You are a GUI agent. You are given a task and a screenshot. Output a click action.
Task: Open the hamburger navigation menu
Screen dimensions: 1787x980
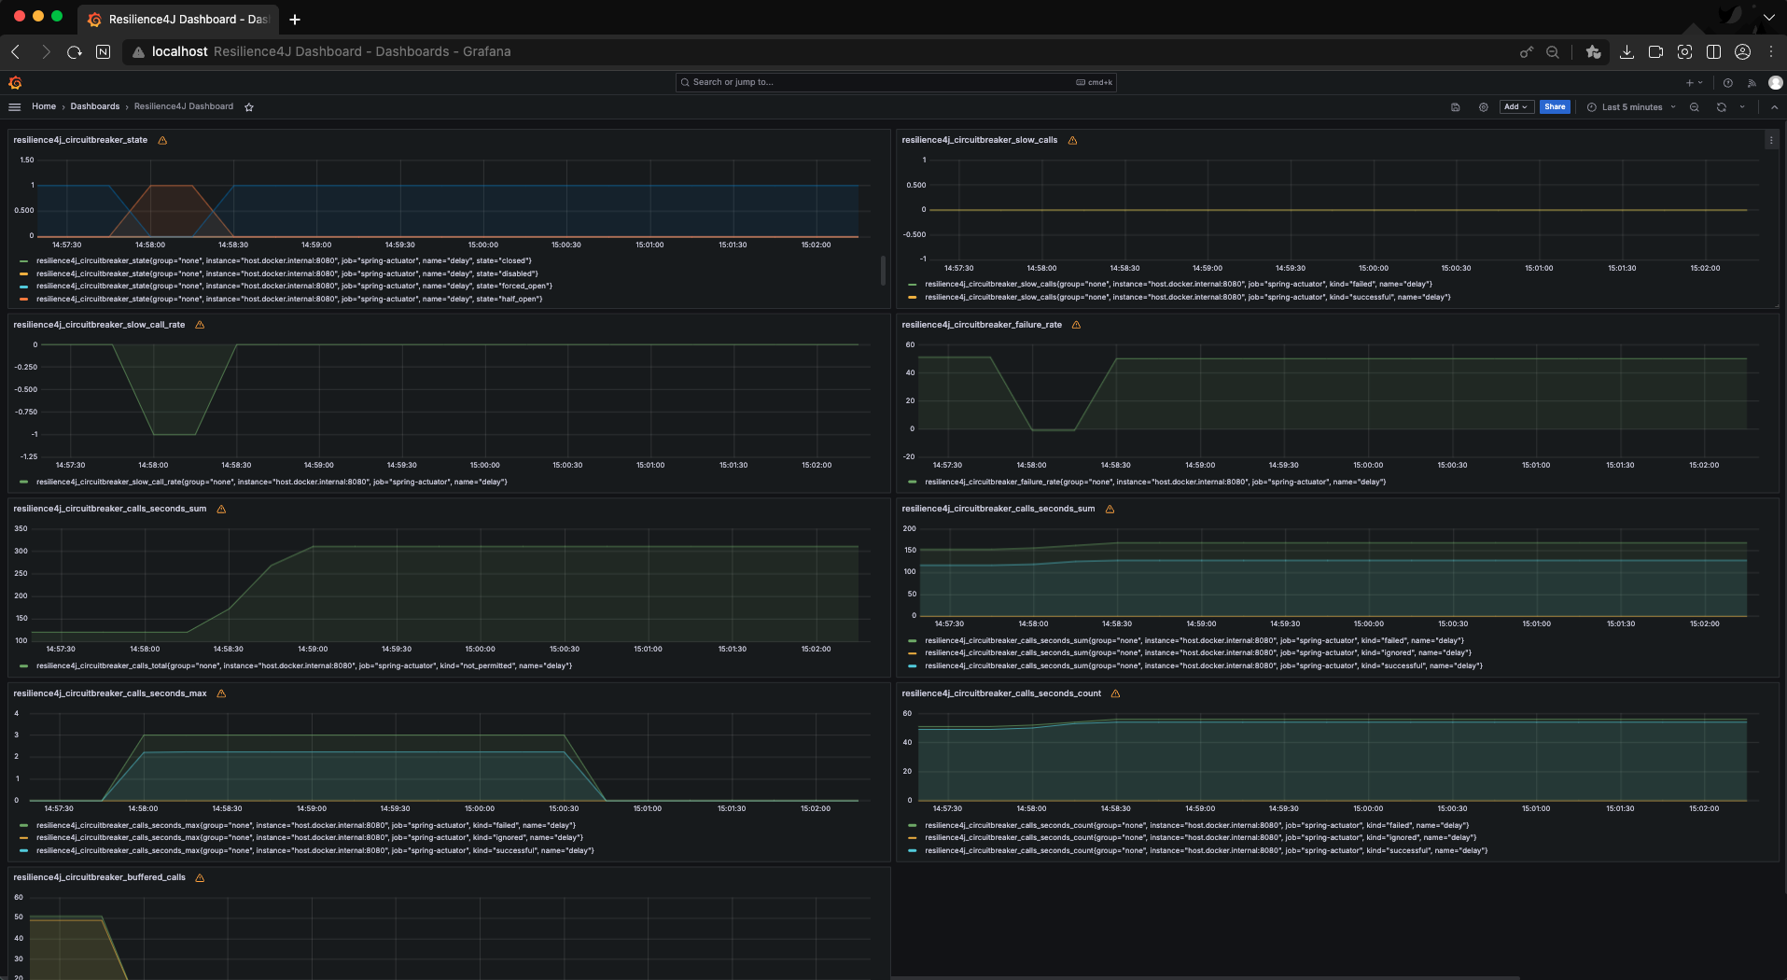[x=15, y=107]
